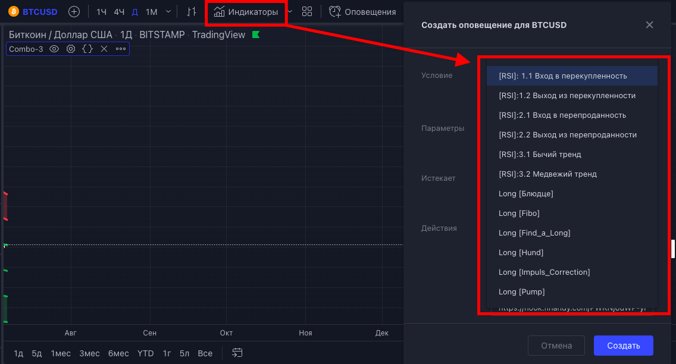
Task: Select 1М monthly timeframe
Action: pos(151,12)
